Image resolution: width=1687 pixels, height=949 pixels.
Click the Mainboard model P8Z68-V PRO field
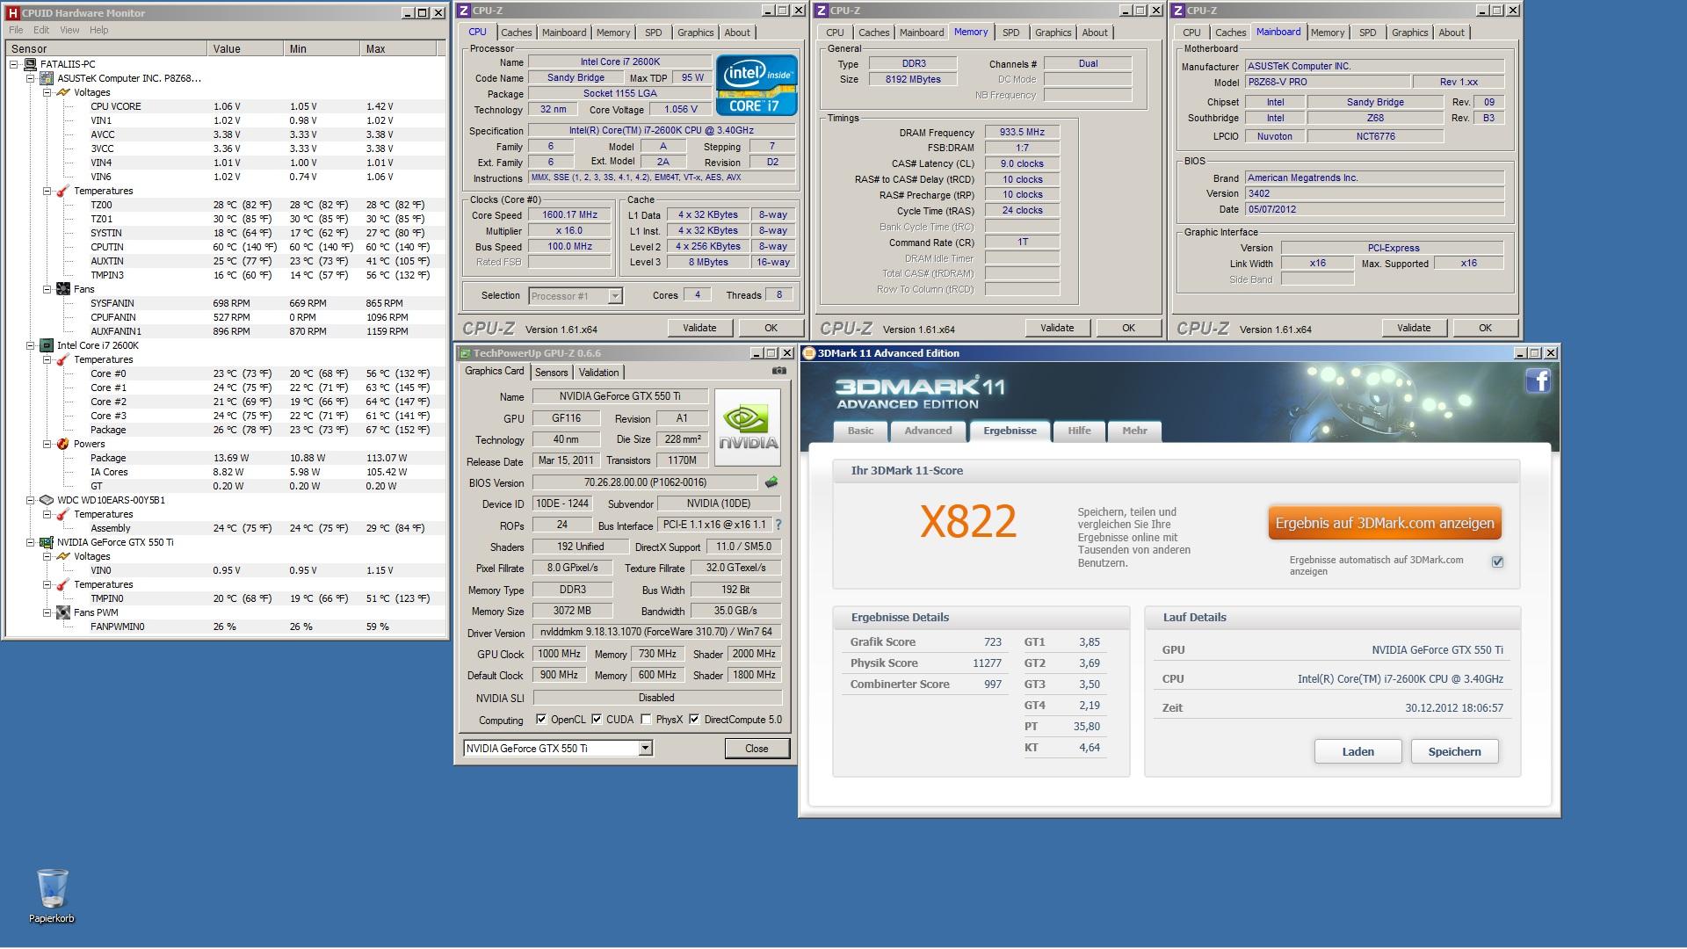click(1326, 82)
